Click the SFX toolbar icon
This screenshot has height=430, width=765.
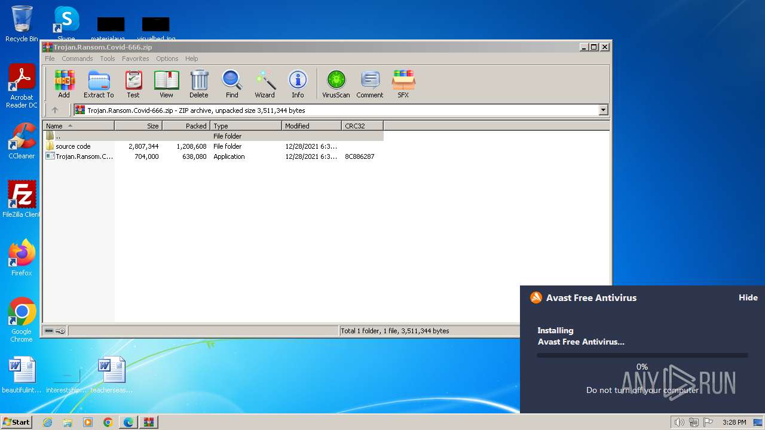403,84
